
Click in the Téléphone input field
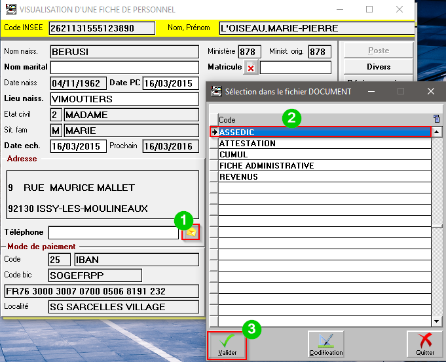113,233
